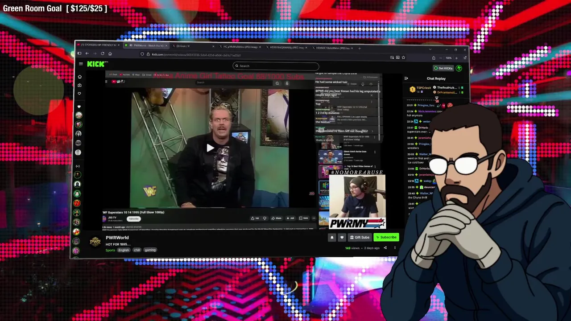The image size is (571, 321).
Task: Zoom in with plus button
Action: (x=456, y=58)
